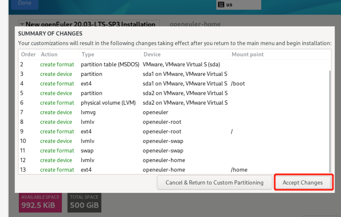Click the /home mount point cell
Screen dimensions: 341x217
(x=239, y=170)
